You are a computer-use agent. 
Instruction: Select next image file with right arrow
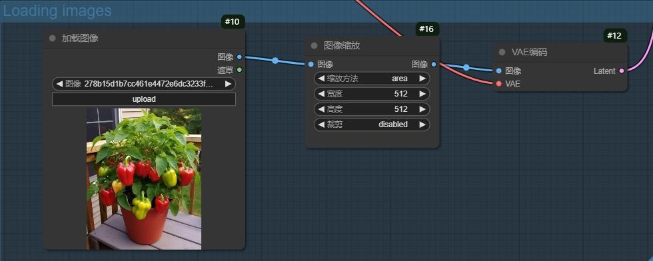[x=228, y=84]
